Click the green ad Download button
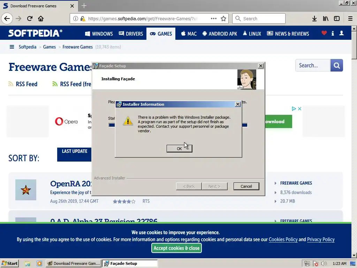The width and height of the screenshot is (357, 268). (x=279, y=121)
